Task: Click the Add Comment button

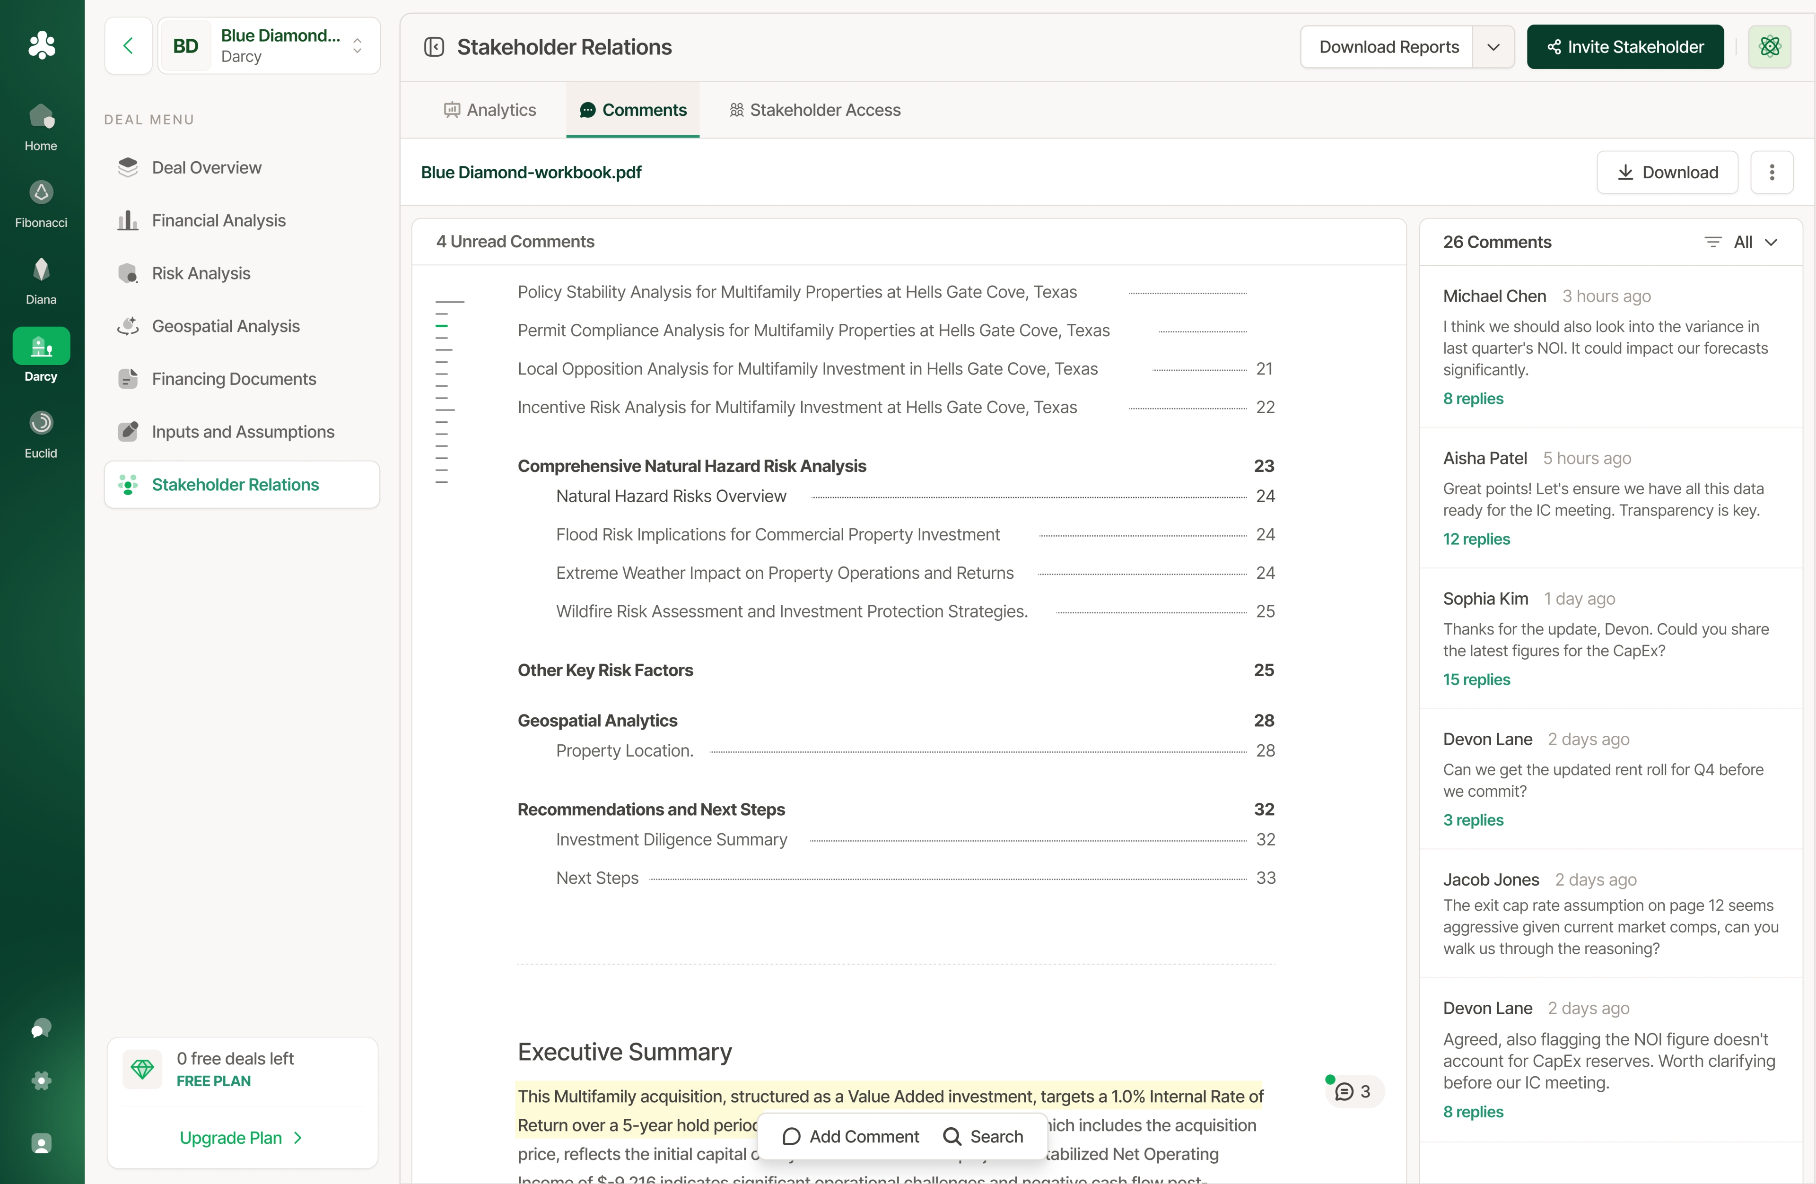Action: tap(851, 1137)
